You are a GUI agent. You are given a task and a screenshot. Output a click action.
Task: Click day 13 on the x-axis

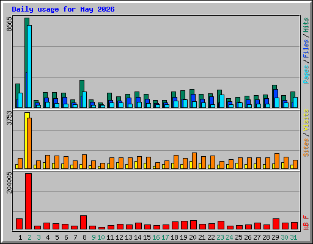tap(128, 237)
